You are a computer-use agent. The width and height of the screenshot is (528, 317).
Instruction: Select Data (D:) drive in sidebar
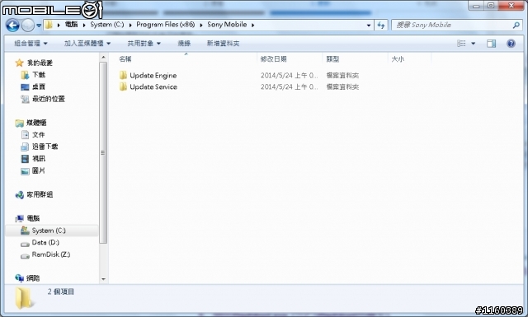click(x=45, y=242)
